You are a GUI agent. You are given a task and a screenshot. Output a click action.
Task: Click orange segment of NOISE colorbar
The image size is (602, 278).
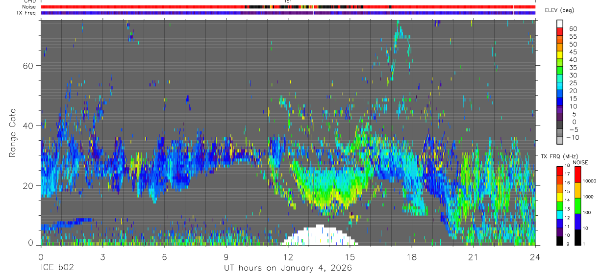coord(577,190)
